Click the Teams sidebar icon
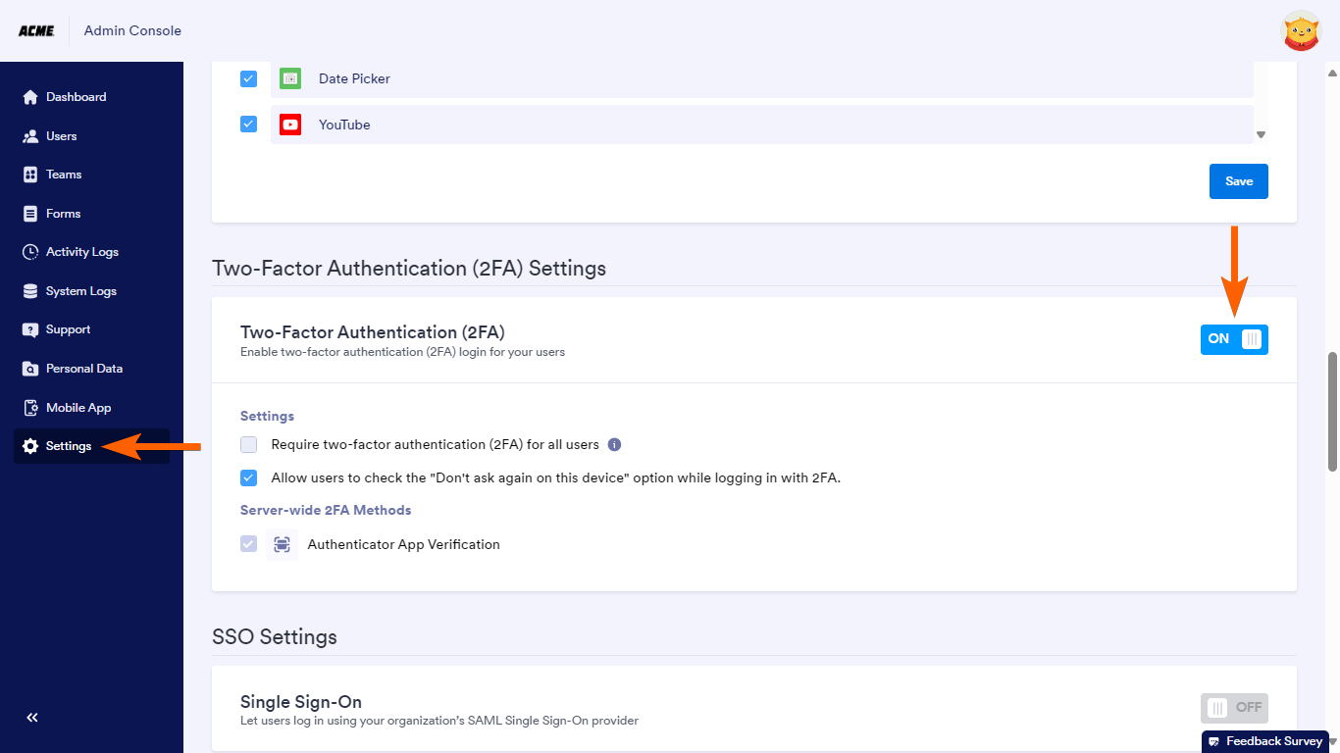This screenshot has height=753, width=1340. click(29, 175)
